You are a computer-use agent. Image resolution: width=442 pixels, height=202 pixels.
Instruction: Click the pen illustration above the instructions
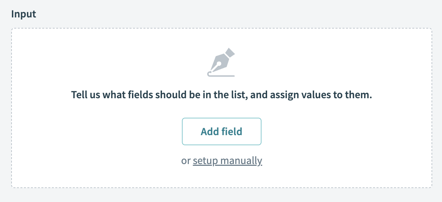[221, 62]
